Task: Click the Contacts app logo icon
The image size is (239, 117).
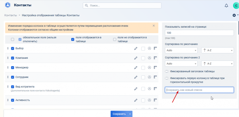Action: click(7, 5)
